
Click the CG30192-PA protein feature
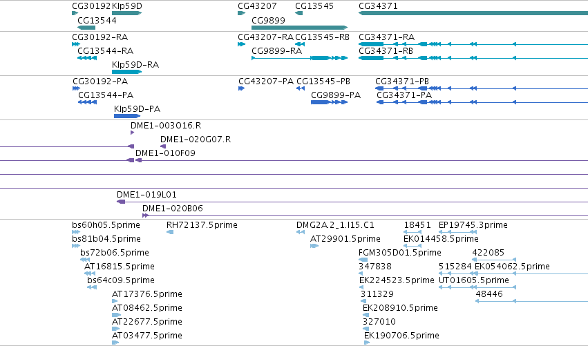tap(76, 88)
